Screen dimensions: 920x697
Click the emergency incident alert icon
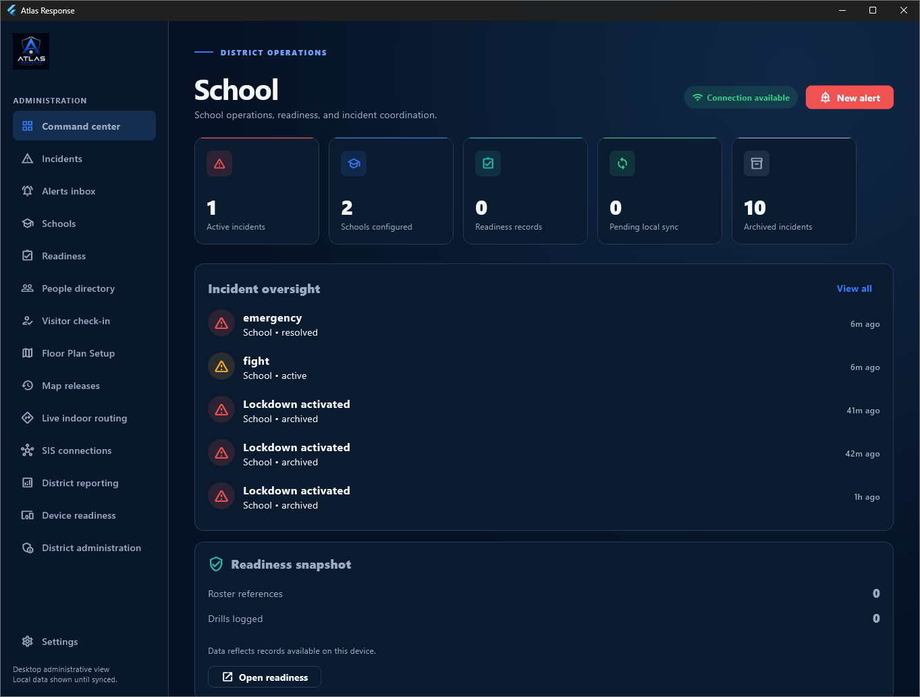pos(221,324)
